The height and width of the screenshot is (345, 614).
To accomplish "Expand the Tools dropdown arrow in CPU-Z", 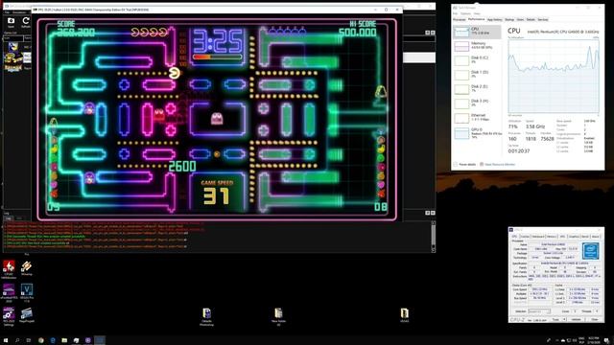I will [564, 319].
